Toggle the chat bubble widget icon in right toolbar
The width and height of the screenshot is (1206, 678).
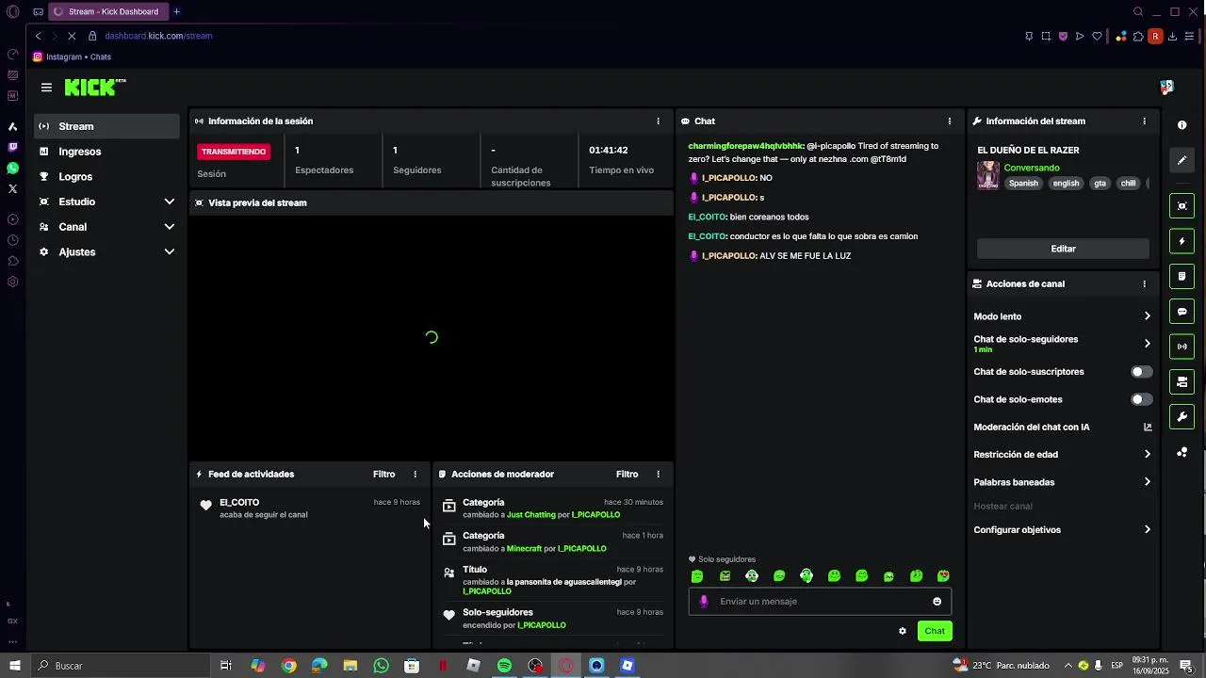(x=1182, y=311)
